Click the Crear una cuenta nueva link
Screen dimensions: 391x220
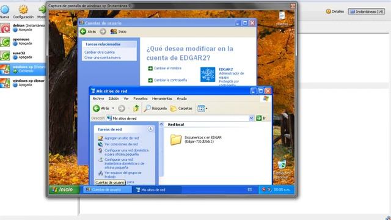point(102,57)
